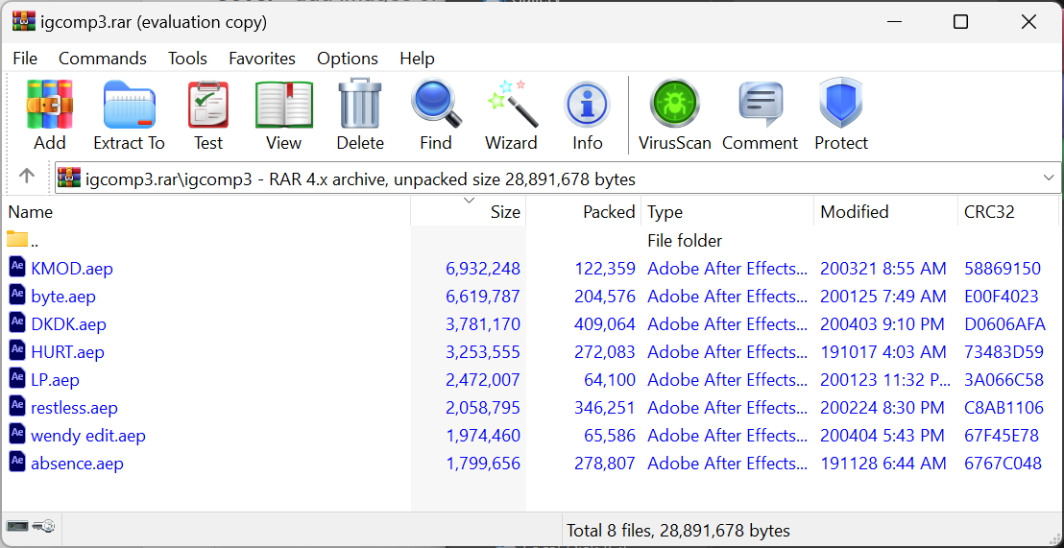Select the DKDK.aep file name
Image resolution: width=1064 pixels, height=548 pixels.
[68, 324]
